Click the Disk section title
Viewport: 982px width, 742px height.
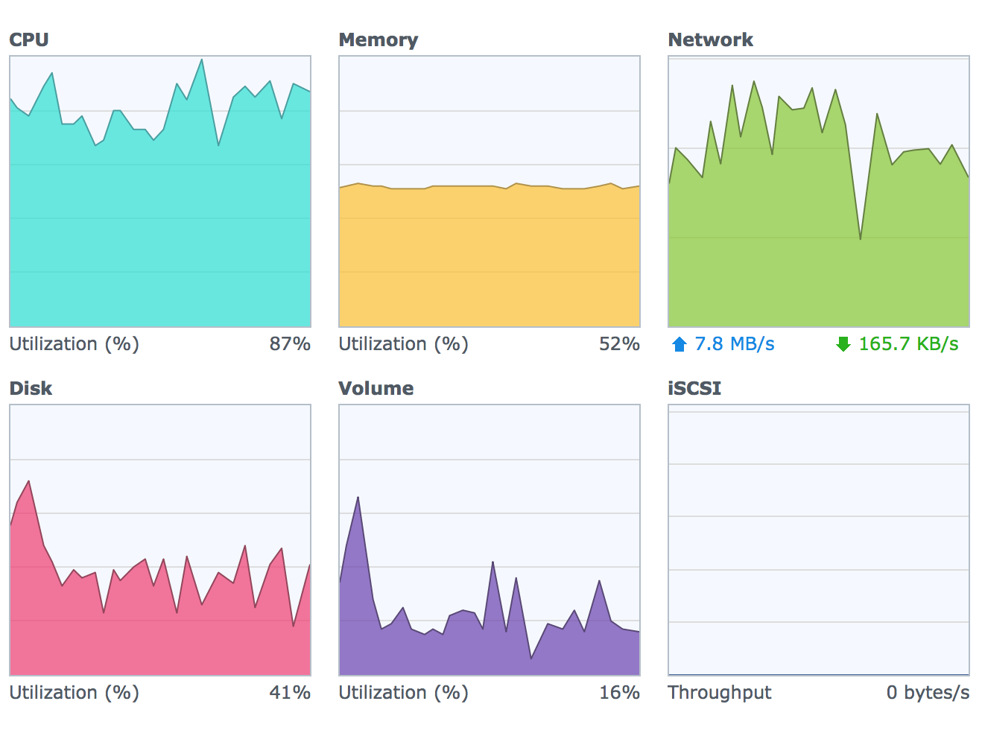click(x=31, y=389)
